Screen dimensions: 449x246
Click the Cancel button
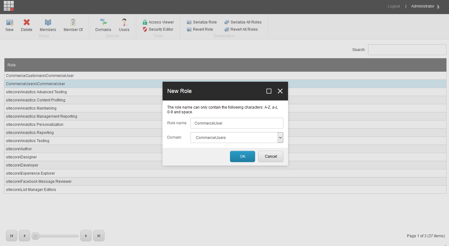click(271, 156)
